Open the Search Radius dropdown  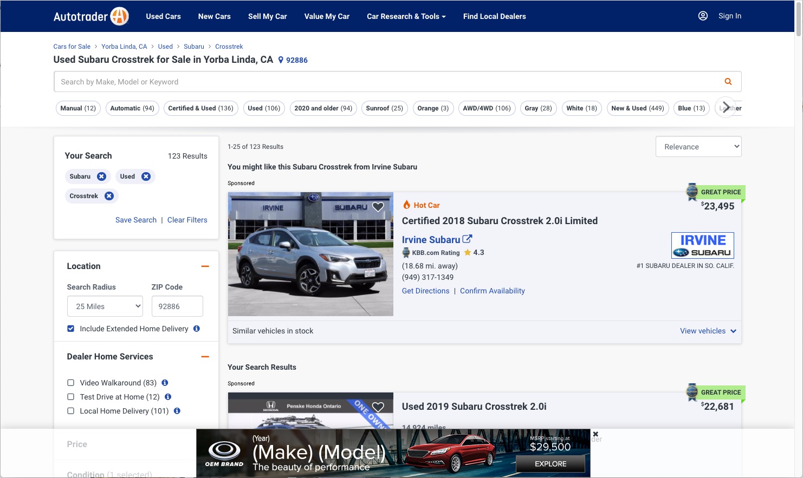pyautogui.click(x=105, y=306)
